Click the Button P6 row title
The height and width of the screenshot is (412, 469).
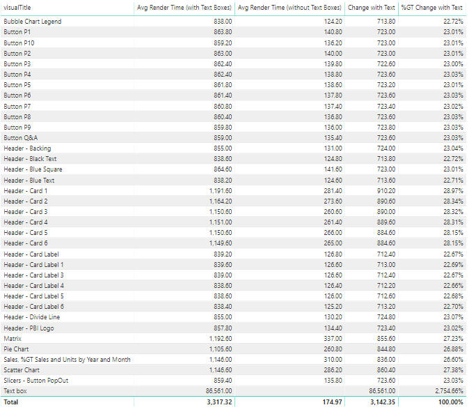coord(17,96)
